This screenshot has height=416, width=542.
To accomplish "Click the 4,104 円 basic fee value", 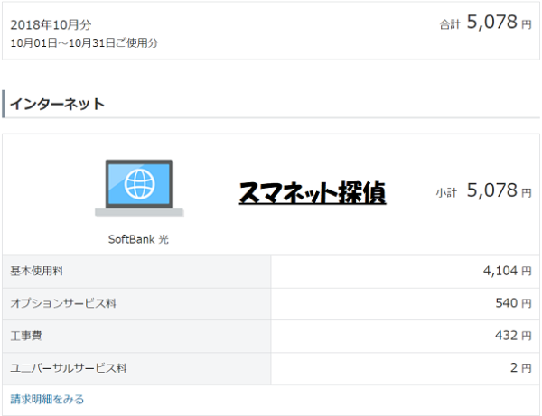I will pyautogui.click(x=507, y=271).
